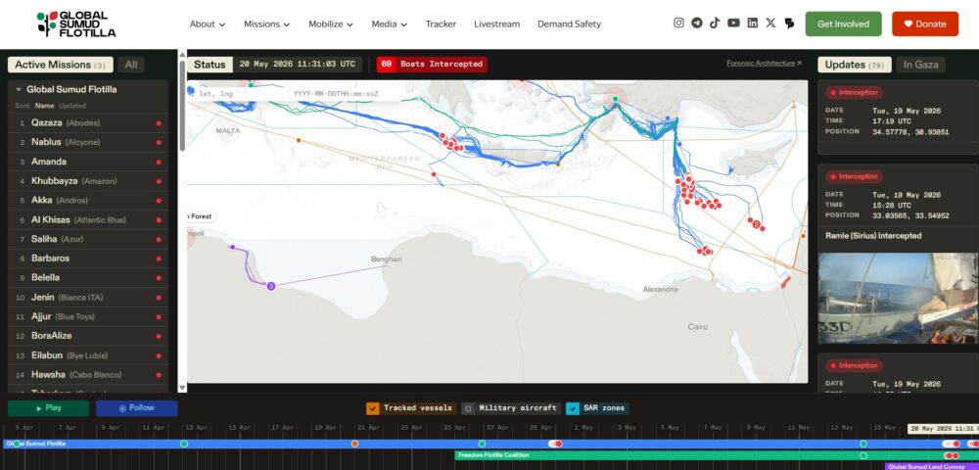Click the 69 Boats Intercepted badge
Viewport: 979px width, 470px height.
(432, 65)
